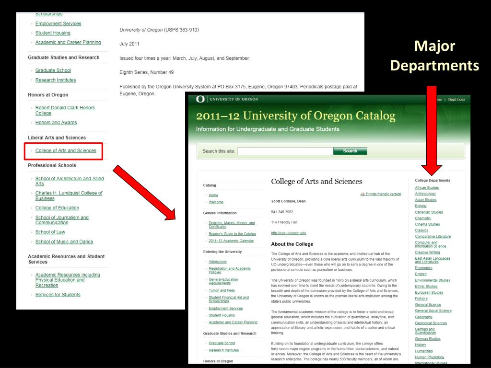The height and width of the screenshot is (368, 491).
Task: Open Geography department link
Action: click(x=423, y=317)
